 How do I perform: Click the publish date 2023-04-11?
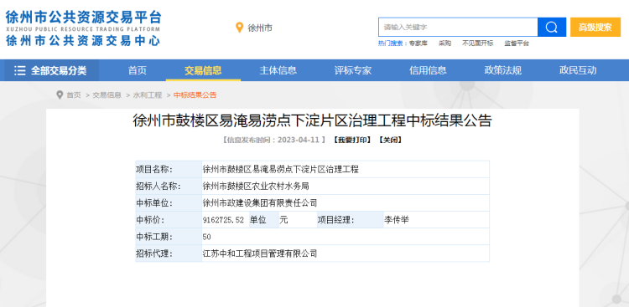[x=299, y=140]
